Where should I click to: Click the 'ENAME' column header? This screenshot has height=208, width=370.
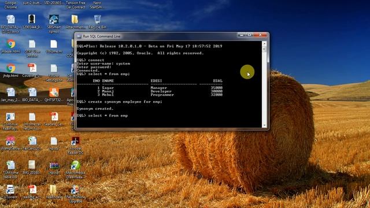pos(108,81)
